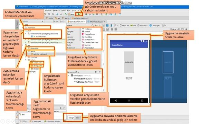
Task: Click the Palette search magnifier icon
Action: coord(93,25)
